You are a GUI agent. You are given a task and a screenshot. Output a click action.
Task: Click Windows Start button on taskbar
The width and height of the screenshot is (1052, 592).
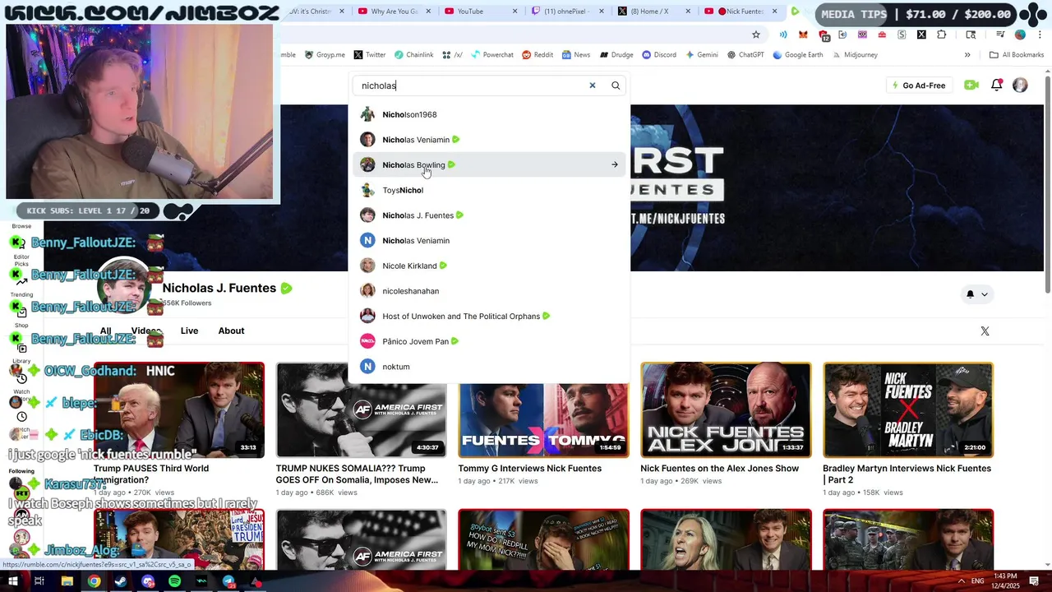(x=12, y=581)
